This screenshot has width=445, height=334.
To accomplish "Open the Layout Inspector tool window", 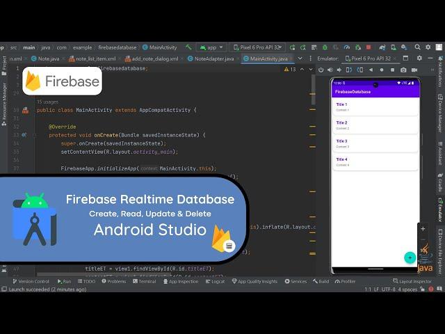I will click(x=412, y=281).
